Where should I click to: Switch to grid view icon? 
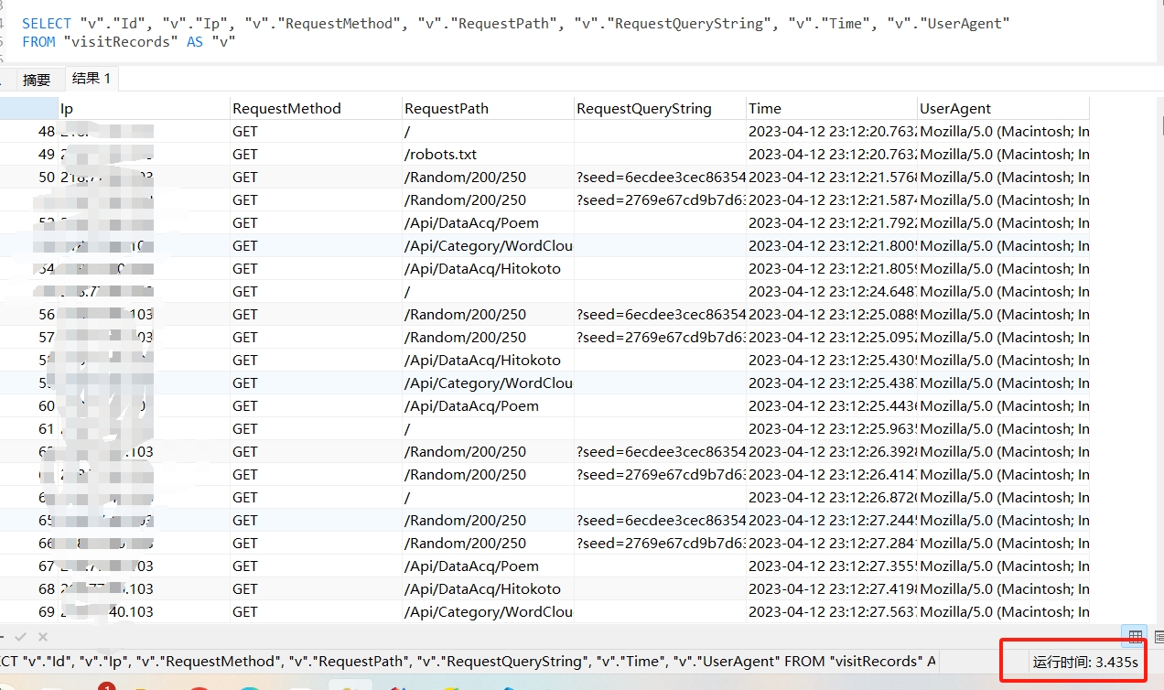coord(1135,636)
